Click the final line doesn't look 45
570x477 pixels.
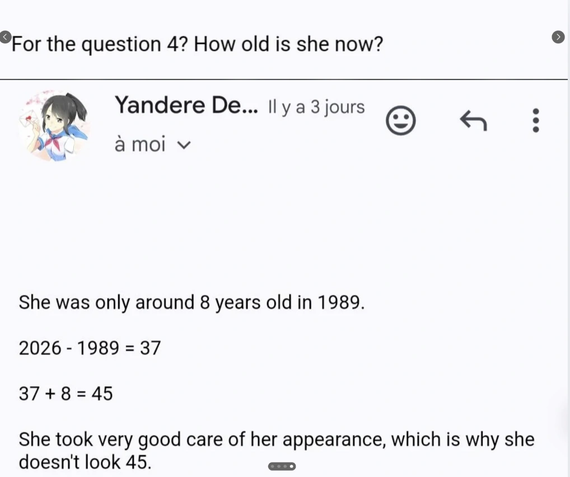tap(85, 462)
